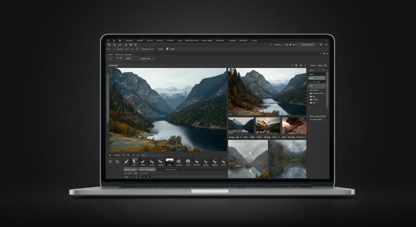Image resolution: width=416 pixels, height=227 pixels.
Task: Toggle the highlighted preset in the effects filmstrip
Action: pos(134,162)
